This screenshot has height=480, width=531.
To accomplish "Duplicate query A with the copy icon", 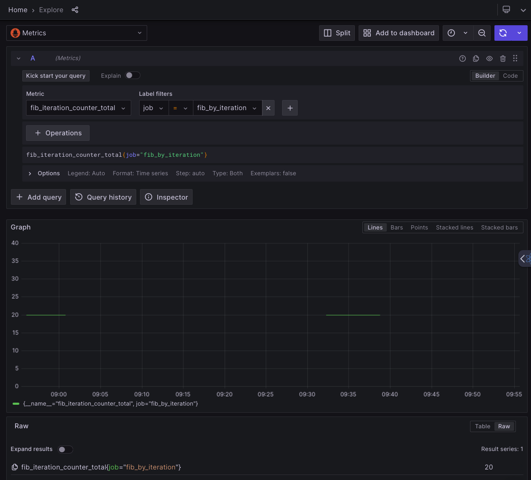I will [476, 58].
